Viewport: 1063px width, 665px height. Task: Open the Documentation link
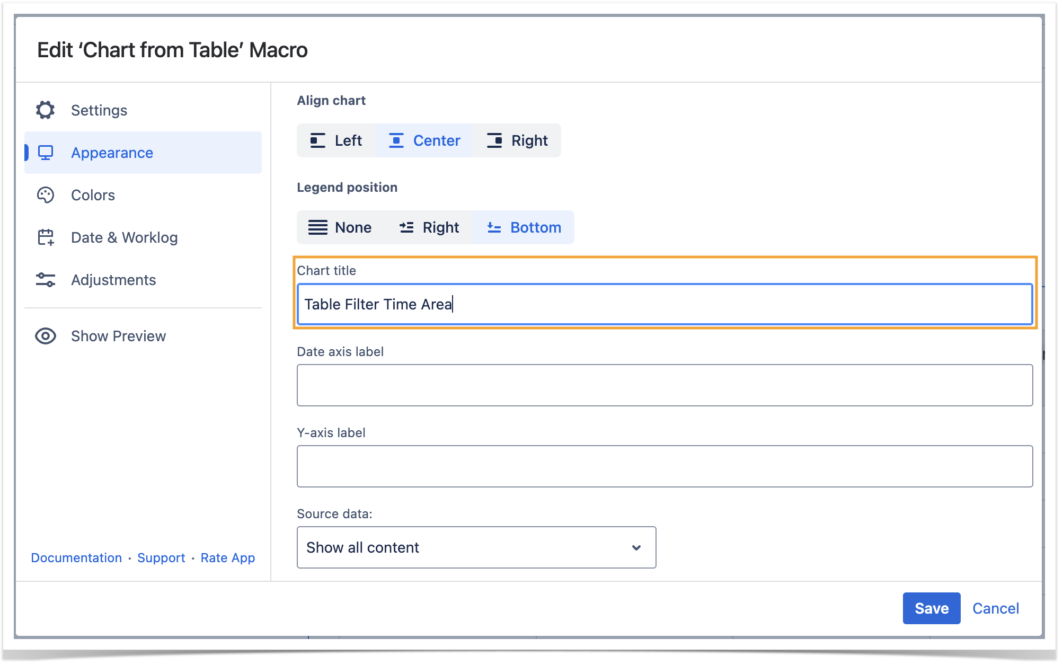(76, 558)
